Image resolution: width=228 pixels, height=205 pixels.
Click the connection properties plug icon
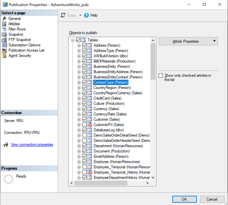pos(6,145)
